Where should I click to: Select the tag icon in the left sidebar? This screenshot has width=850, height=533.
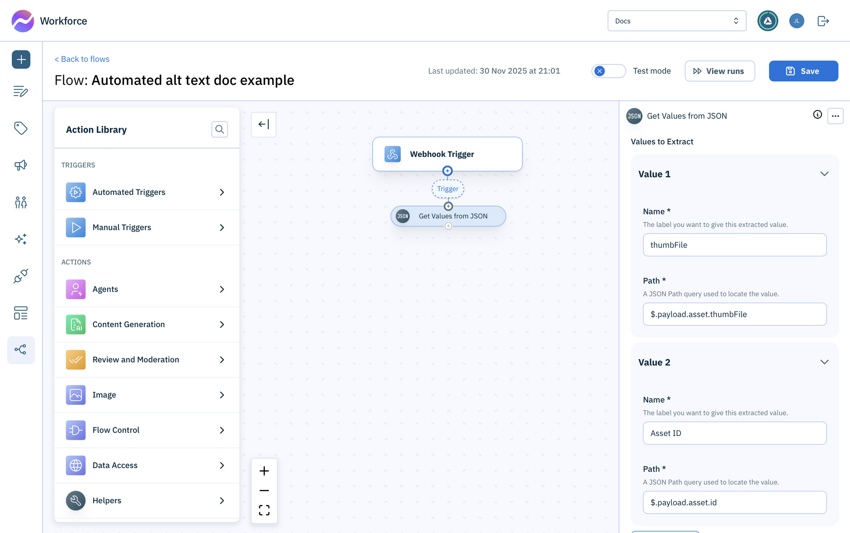(x=21, y=128)
